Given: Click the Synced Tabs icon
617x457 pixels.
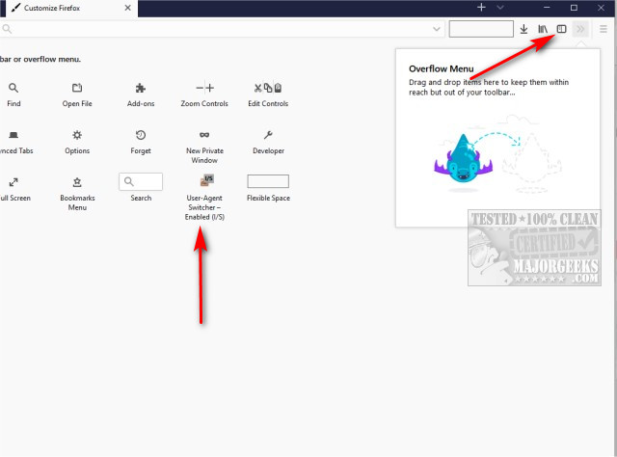Looking at the screenshot, I should coord(13,135).
